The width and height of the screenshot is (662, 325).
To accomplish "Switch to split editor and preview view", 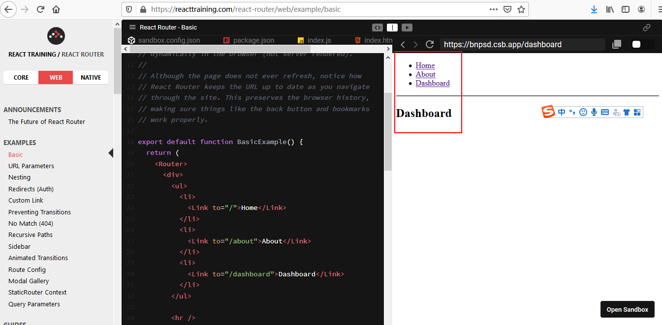I will 392,28.
